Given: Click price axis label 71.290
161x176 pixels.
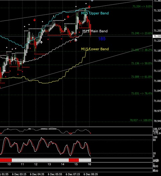Looking at the screenshot, I should [x=157, y=20].
